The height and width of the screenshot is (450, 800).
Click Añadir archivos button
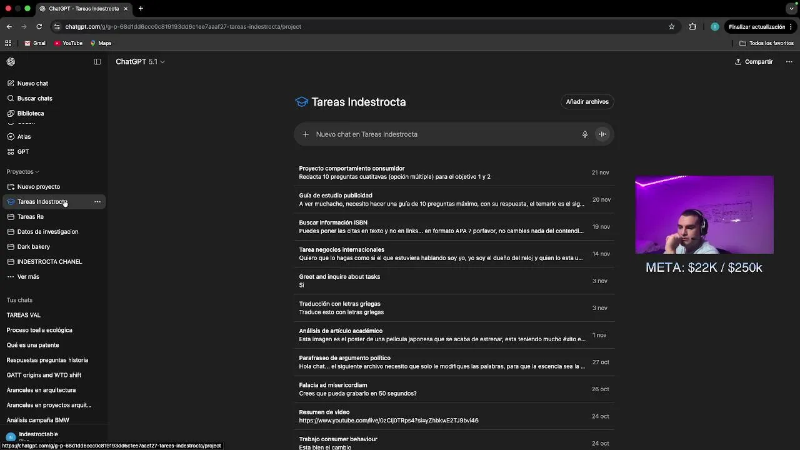[x=587, y=102]
